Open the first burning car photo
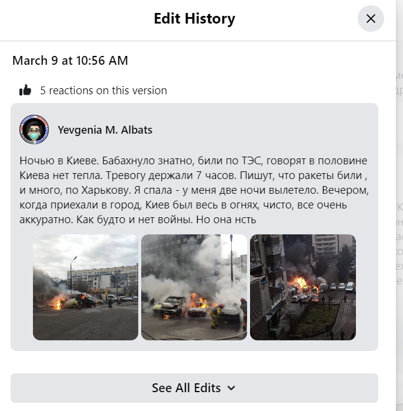The image size is (403, 411). coord(85,287)
